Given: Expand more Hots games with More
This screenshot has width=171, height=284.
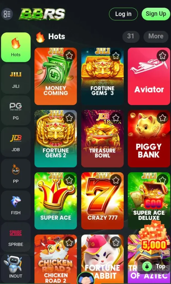Looking at the screenshot, I should tap(156, 36).
